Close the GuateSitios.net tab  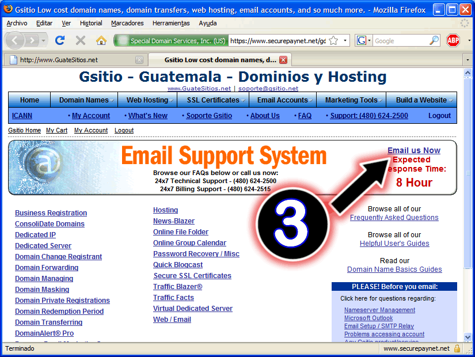click(x=139, y=60)
